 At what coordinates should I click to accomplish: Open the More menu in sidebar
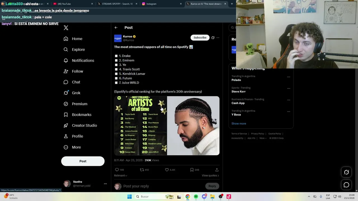(72, 147)
